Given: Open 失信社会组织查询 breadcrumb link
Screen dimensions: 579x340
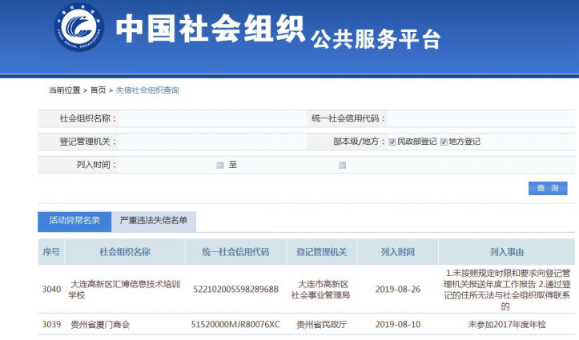Looking at the screenshot, I should coord(147,90).
